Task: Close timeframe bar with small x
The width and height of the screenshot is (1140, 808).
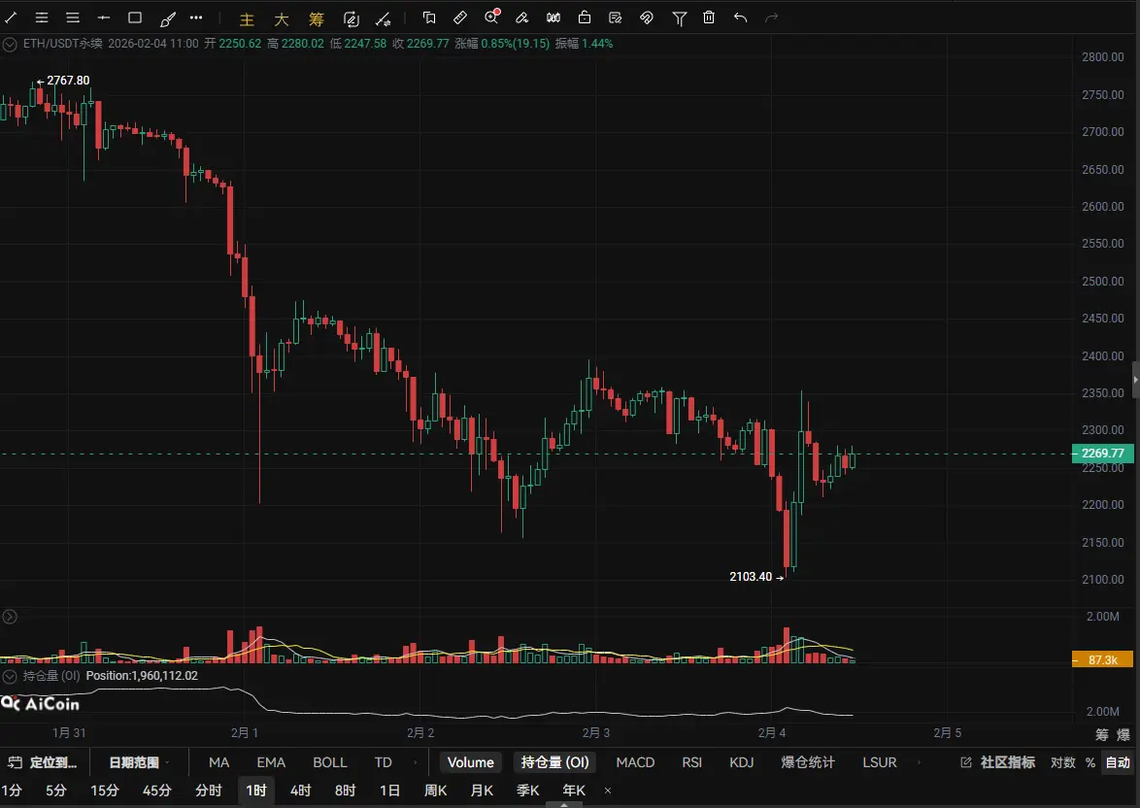Action: 608,791
